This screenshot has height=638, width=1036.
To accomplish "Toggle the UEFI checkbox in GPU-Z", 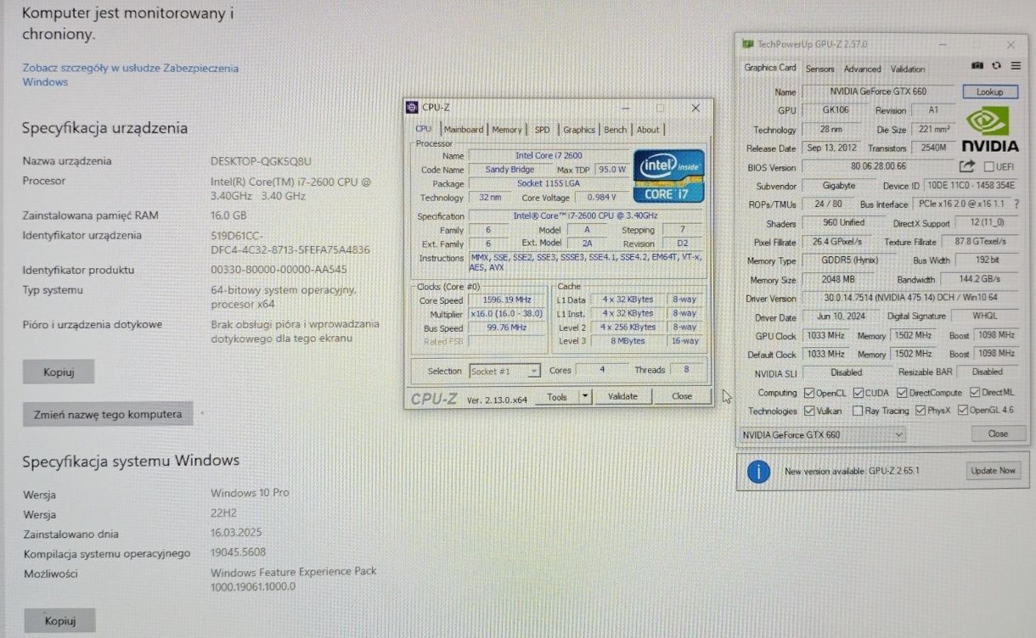I will coord(989,167).
